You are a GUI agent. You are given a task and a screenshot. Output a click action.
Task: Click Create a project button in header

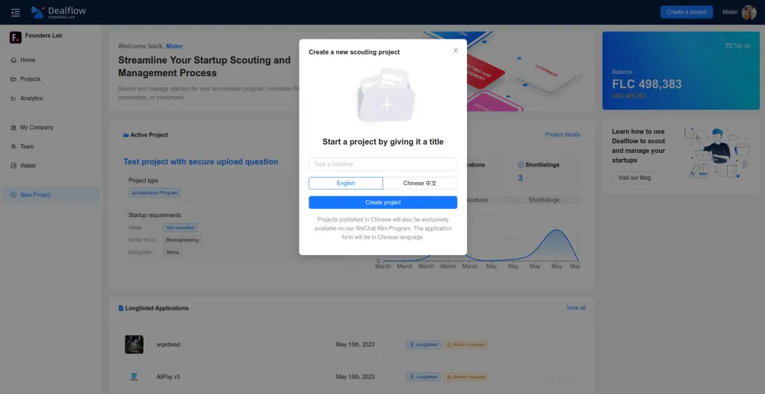point(687,12)
